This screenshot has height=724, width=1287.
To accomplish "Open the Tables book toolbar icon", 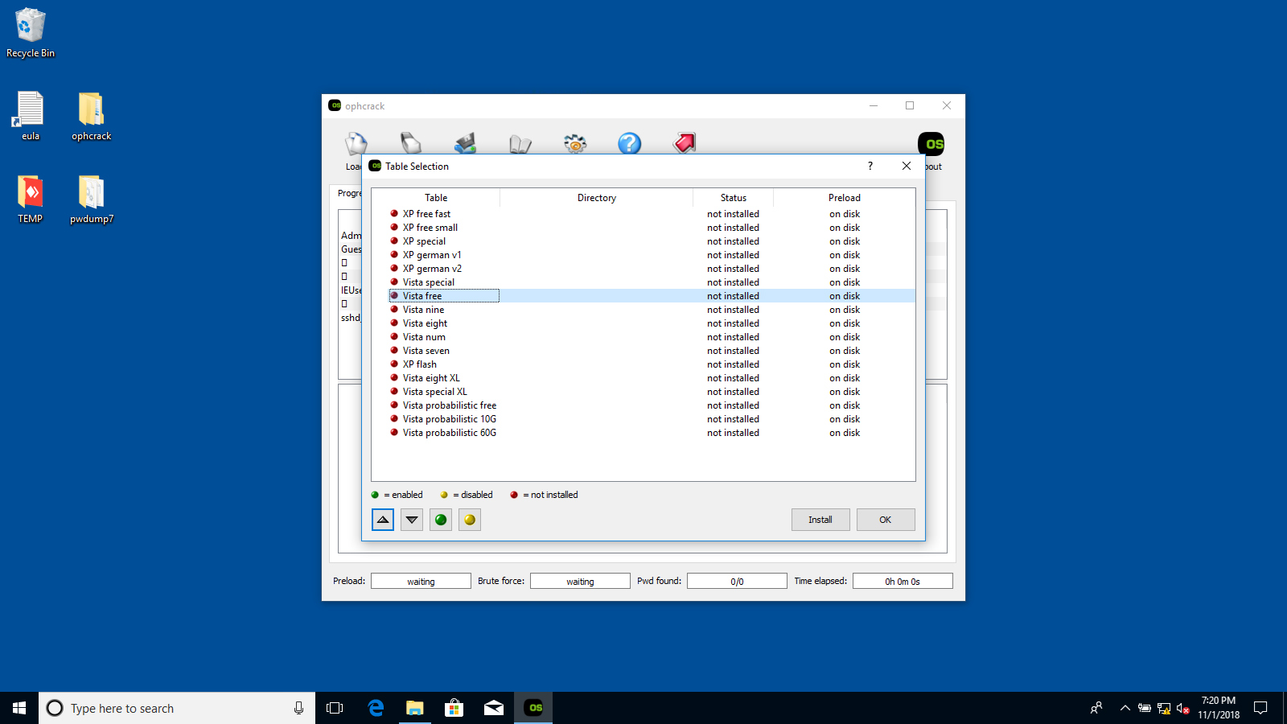I will (x=520, y=144).
